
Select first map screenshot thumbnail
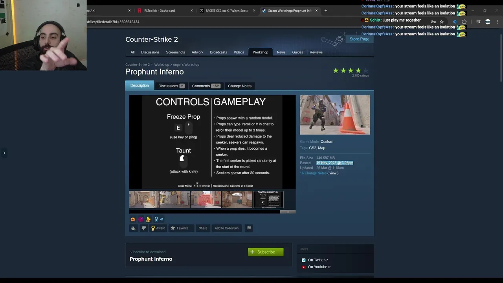click(x=144, y=200)
